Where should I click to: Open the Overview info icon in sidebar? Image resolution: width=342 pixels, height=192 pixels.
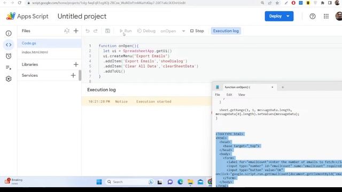pos(9,33)
